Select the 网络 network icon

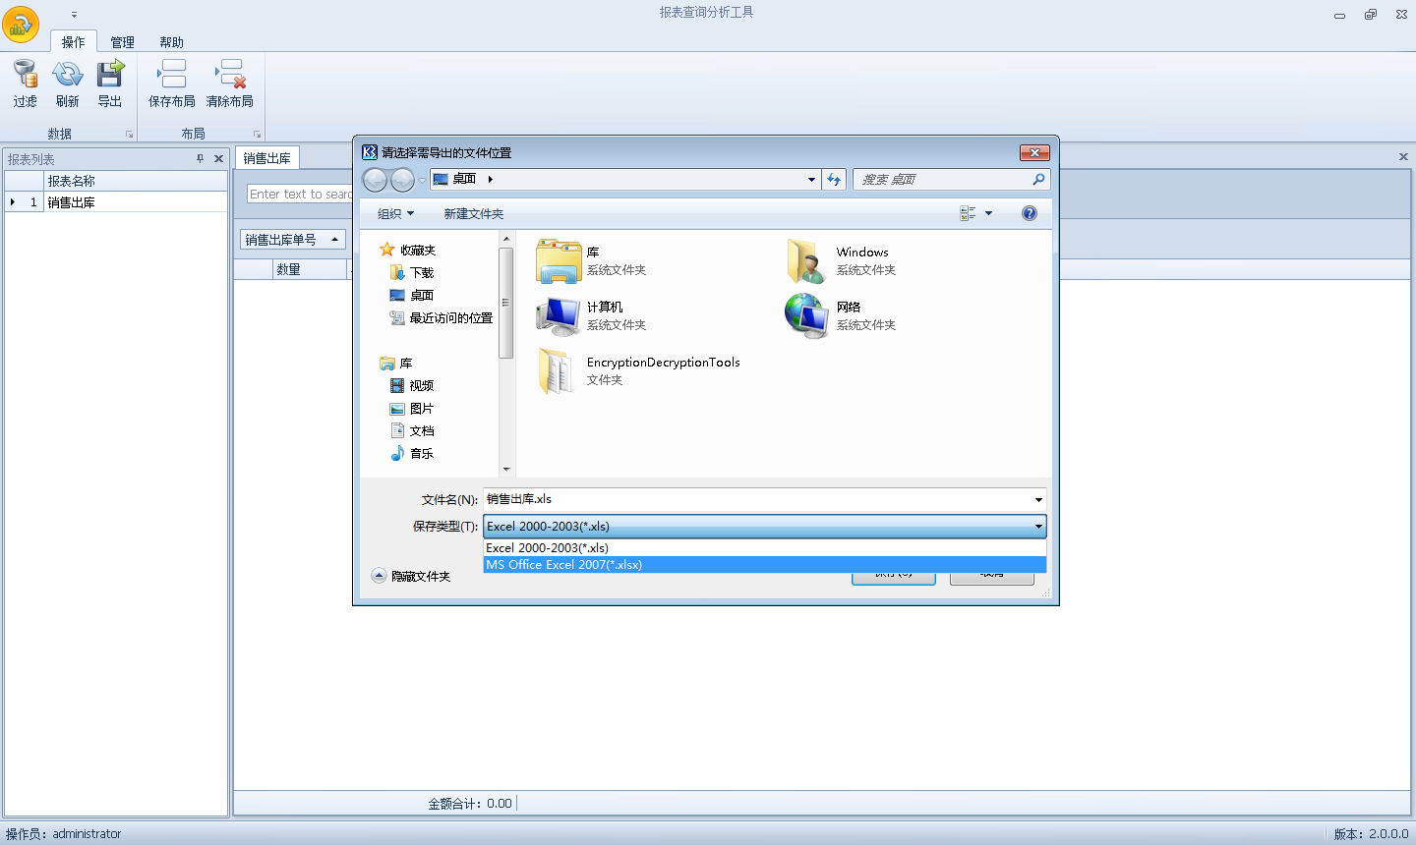pyautogui.click(x=806, y=316)
